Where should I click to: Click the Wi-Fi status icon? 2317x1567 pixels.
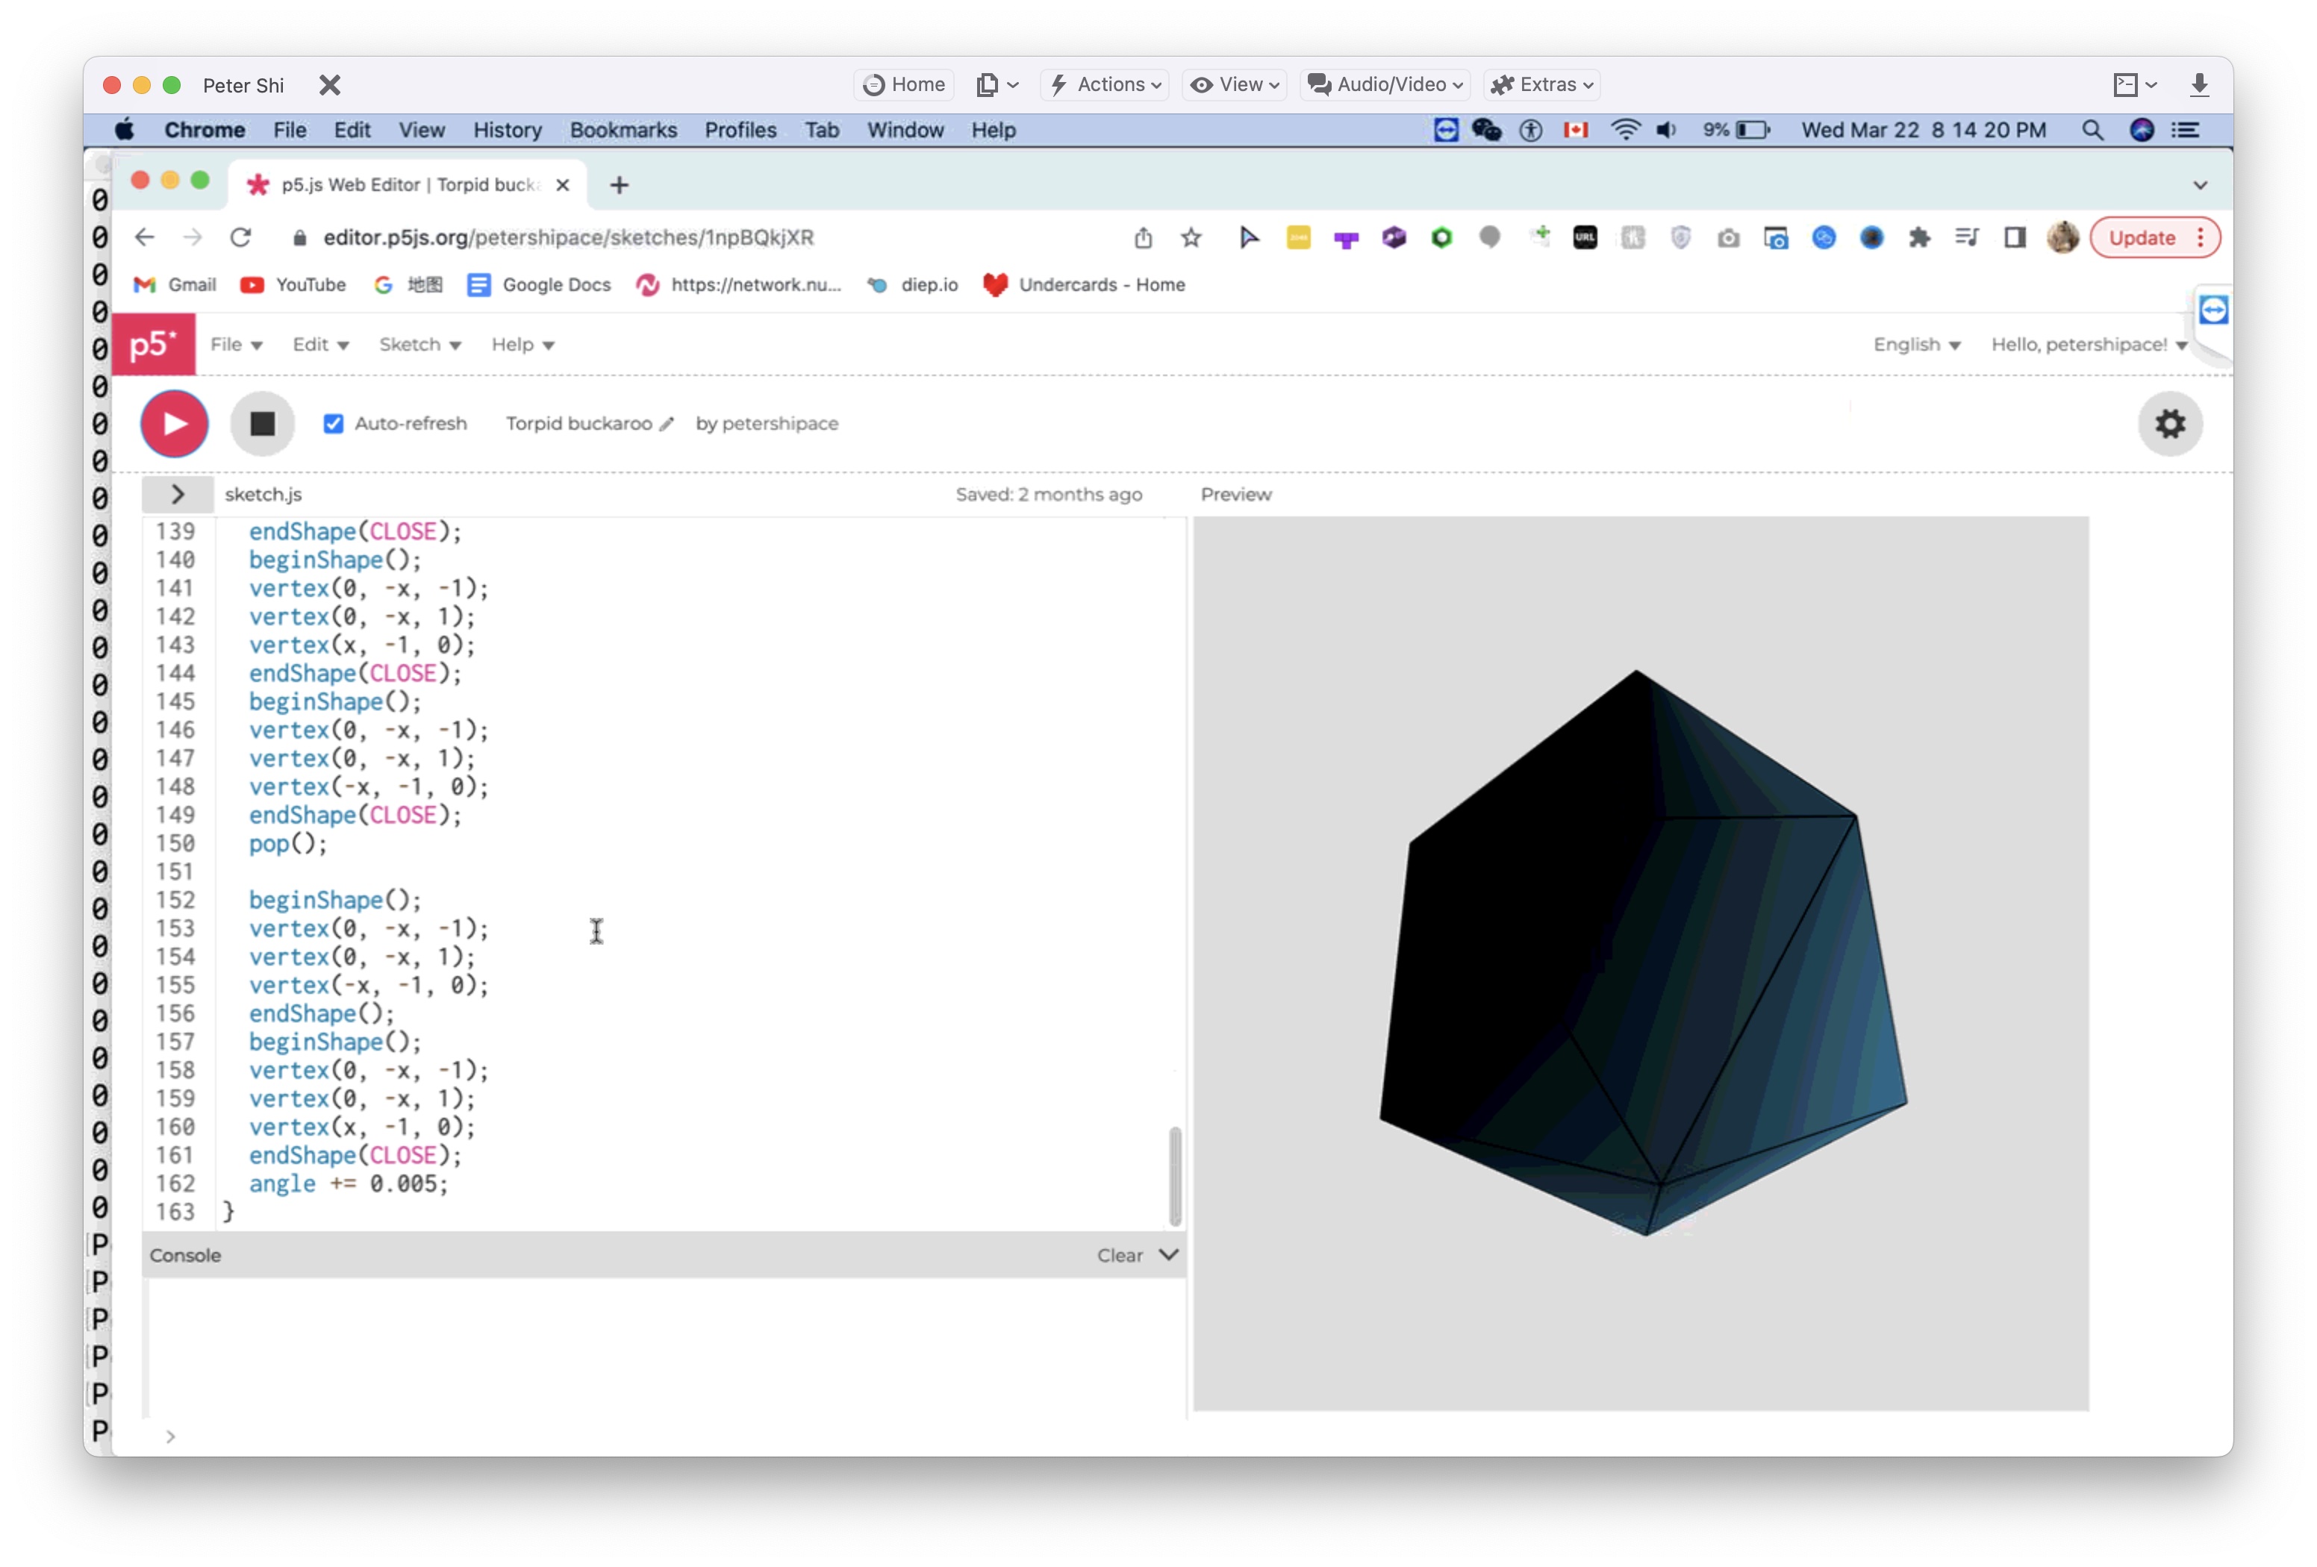[1625, 130]
